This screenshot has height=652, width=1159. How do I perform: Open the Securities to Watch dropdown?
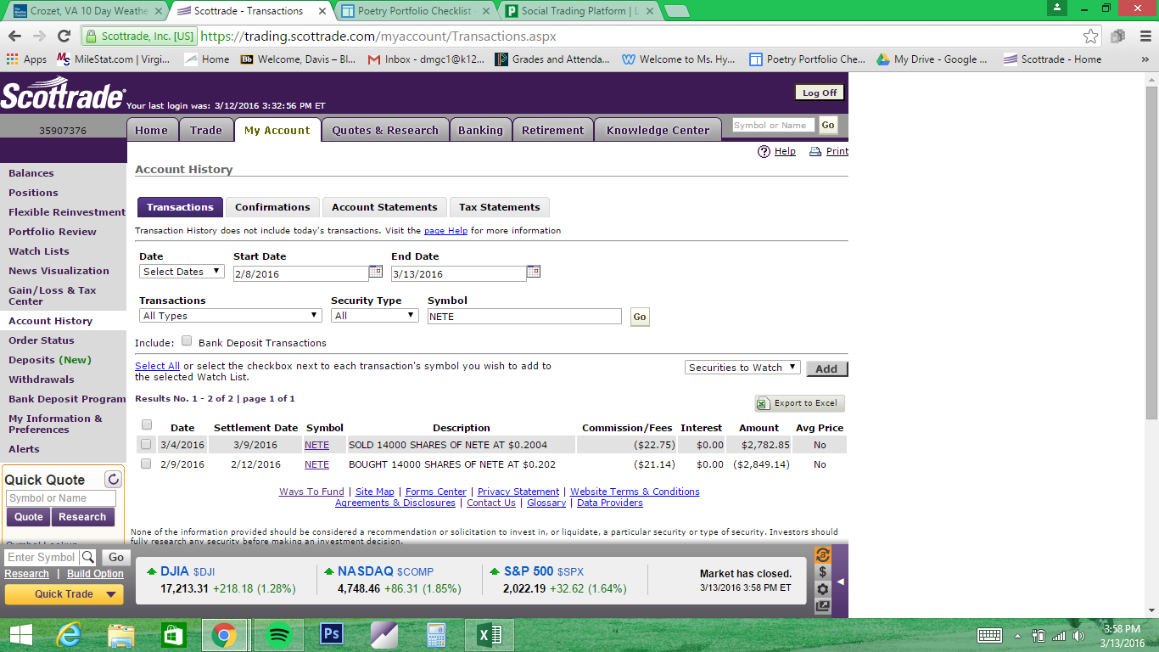(742, 368)
